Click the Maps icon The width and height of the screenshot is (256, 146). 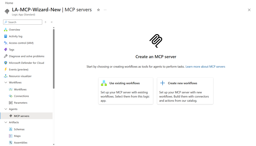[11, 136]
